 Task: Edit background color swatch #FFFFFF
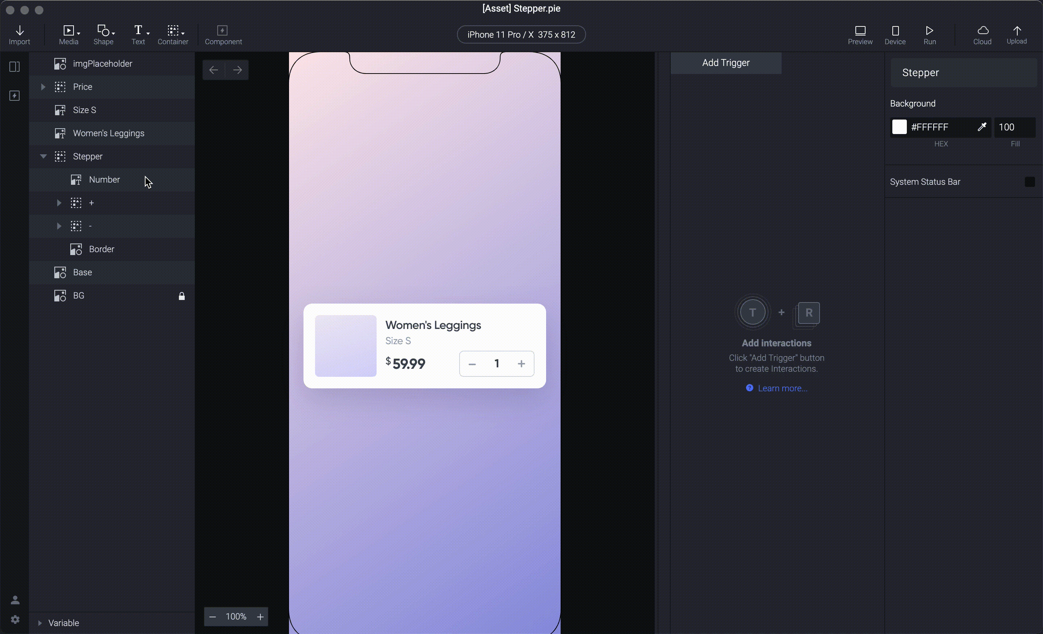tap(899, 127)
